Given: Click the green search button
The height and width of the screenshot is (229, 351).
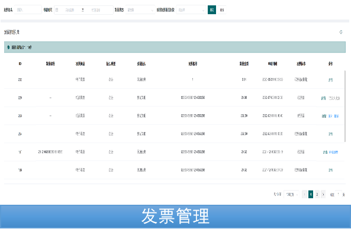Looking at the screenshot, I should tap(212, 10).
